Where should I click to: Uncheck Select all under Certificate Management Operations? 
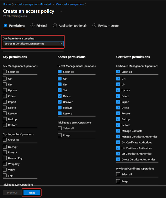point(118,72)
